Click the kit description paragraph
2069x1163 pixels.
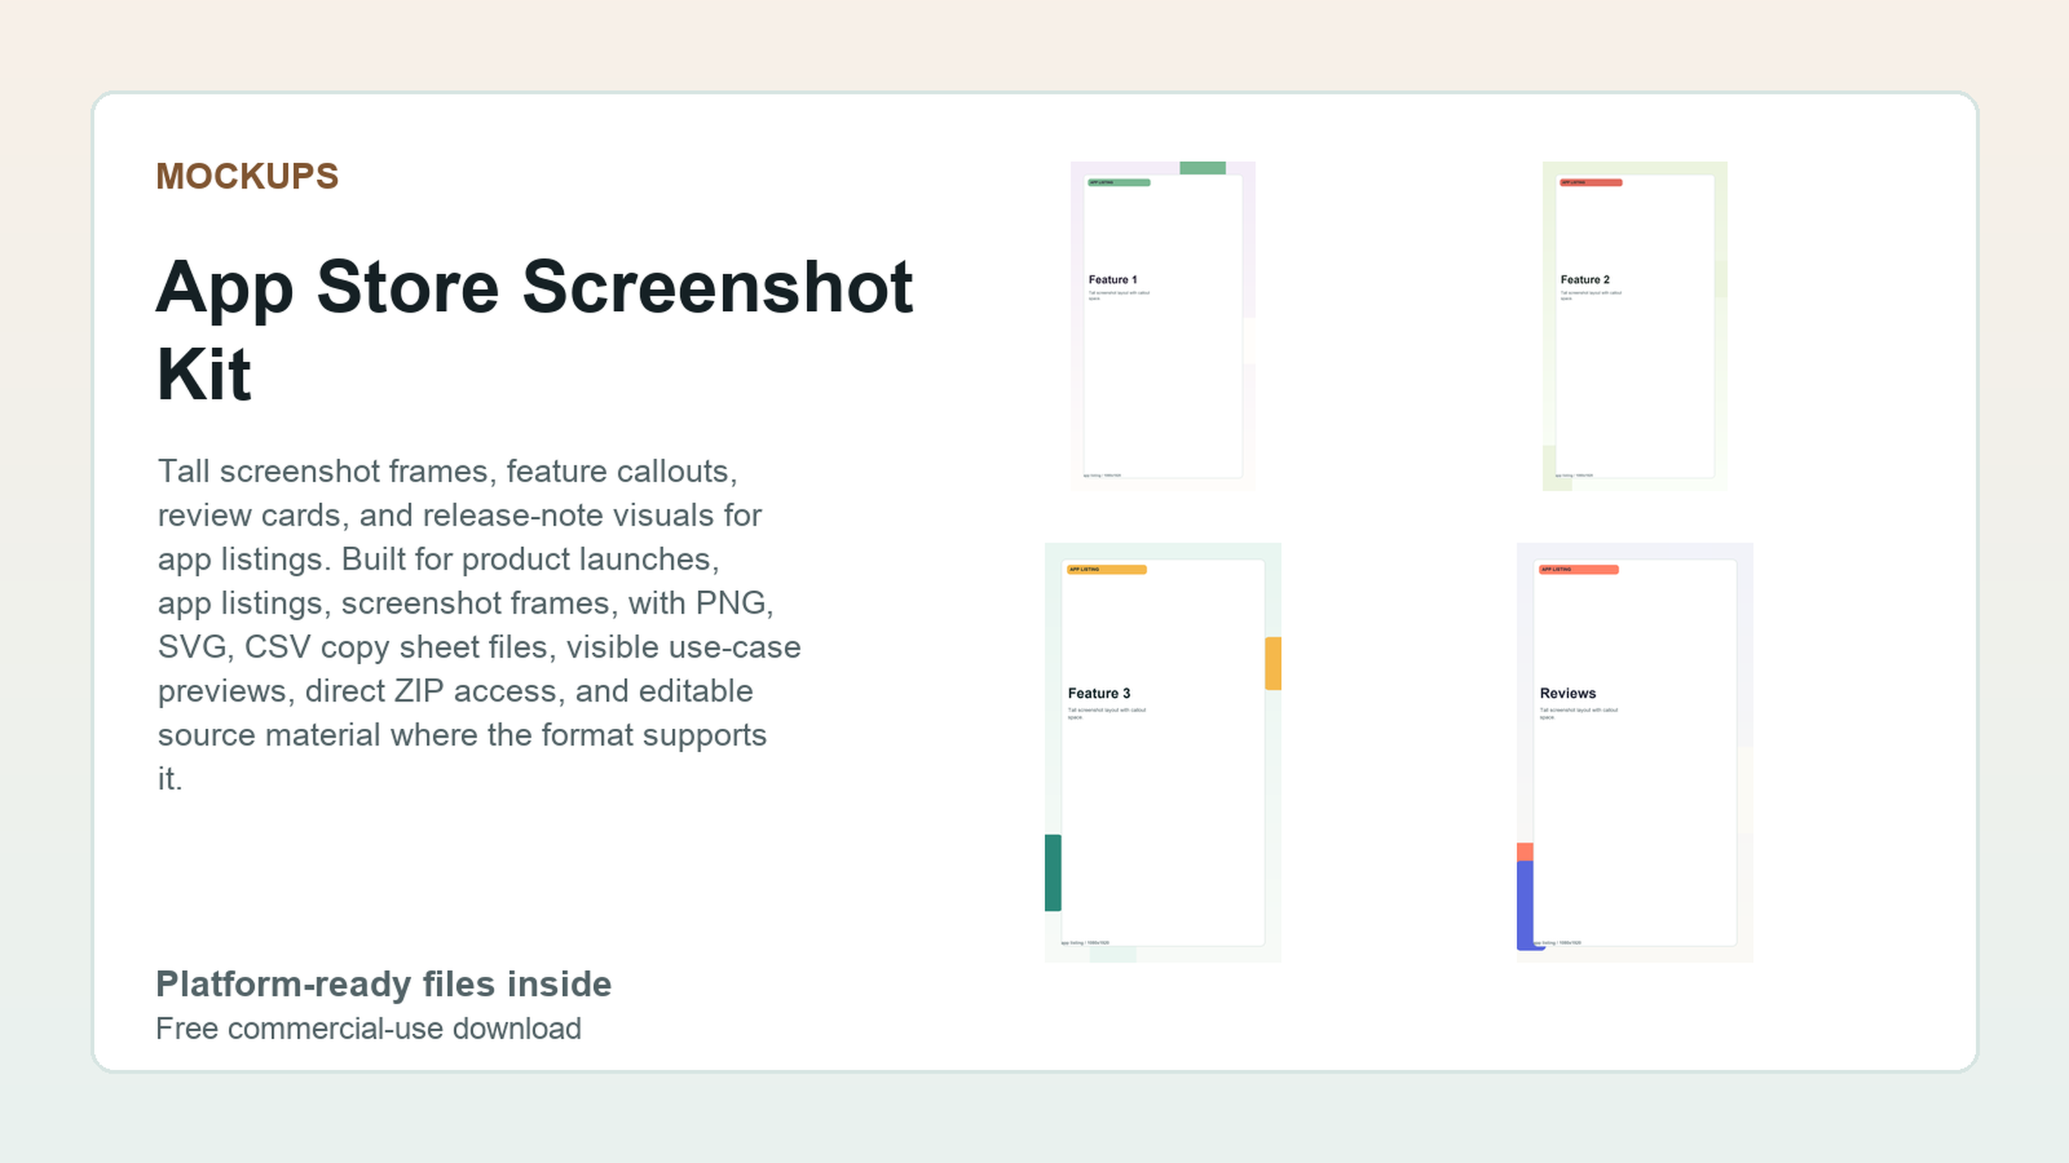(478, 624)
